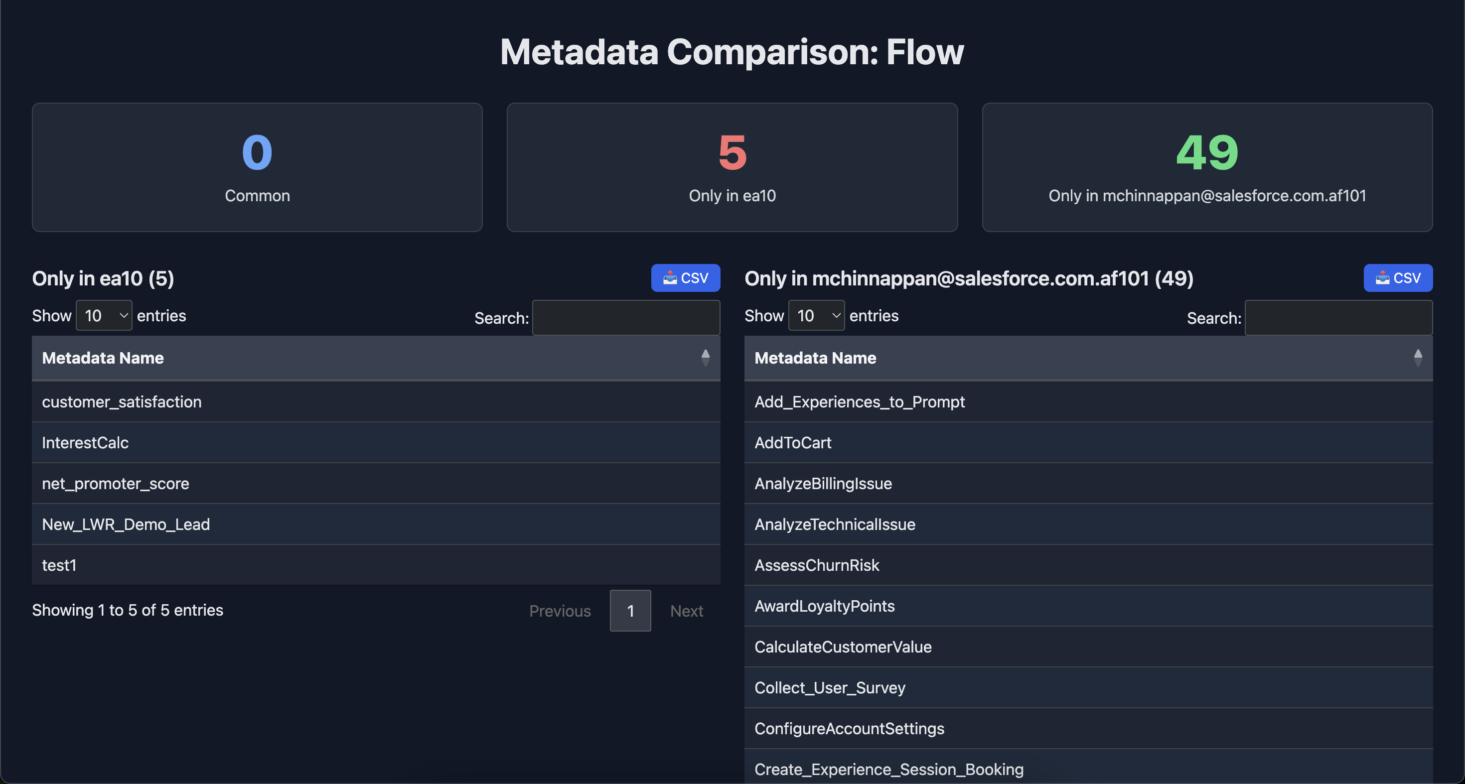Click the CSV download icon for mchinnappan list

[x=1398, y=278]
